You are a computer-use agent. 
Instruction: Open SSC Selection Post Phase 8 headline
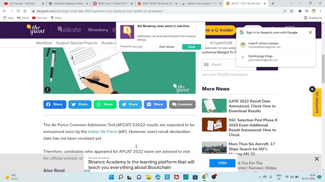tap(253, 127)
